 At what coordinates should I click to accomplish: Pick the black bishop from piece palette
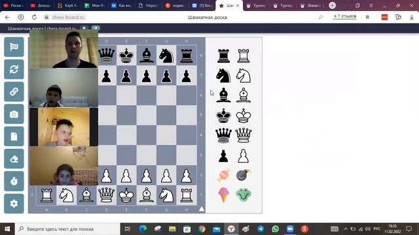[x=223, y=95]
